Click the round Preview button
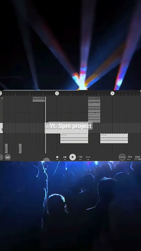This screenshot has height=251, width=141. point(122,157)
